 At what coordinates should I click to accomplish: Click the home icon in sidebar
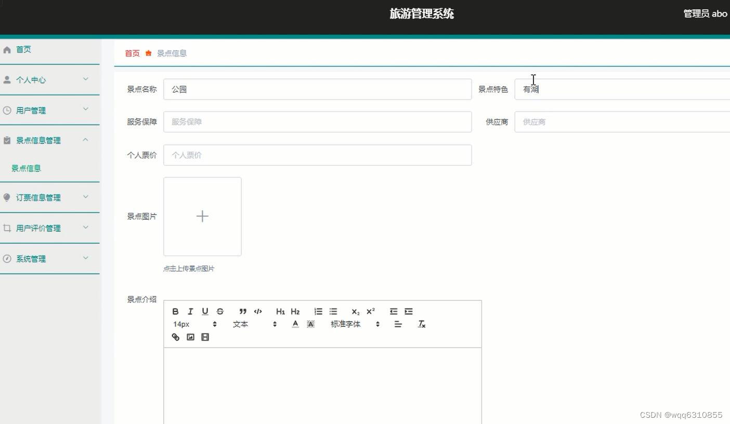[x=7, y=50]
